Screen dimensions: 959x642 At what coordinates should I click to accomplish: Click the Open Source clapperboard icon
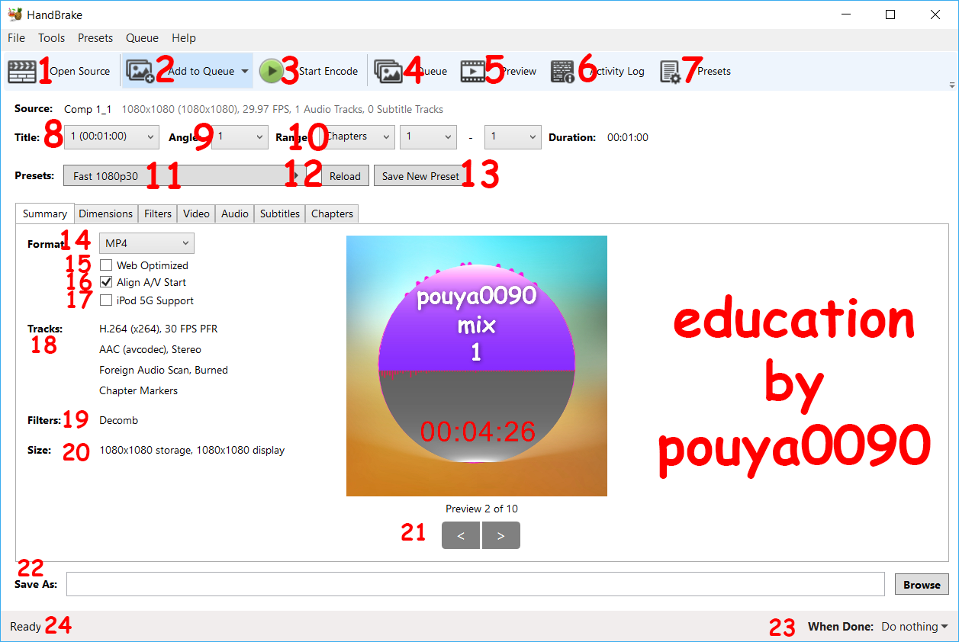pyautogui.click(x=22, y=72)
